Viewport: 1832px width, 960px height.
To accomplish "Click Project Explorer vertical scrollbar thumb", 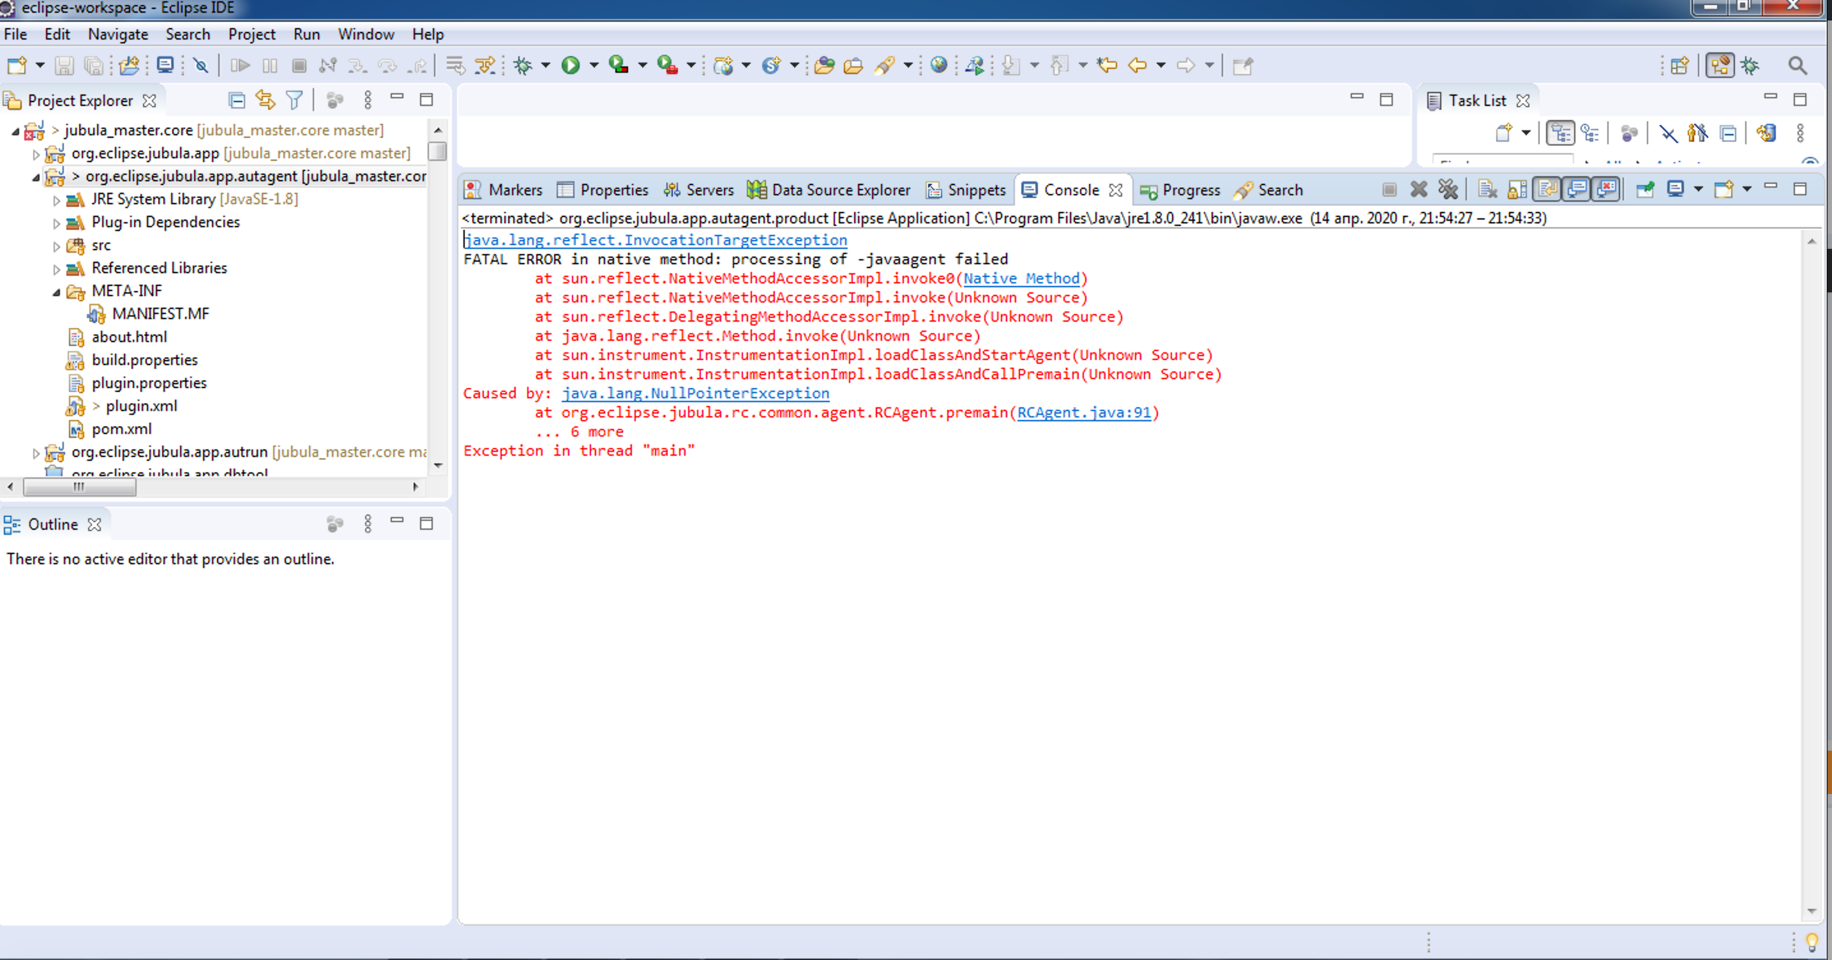I will (437, 151).
